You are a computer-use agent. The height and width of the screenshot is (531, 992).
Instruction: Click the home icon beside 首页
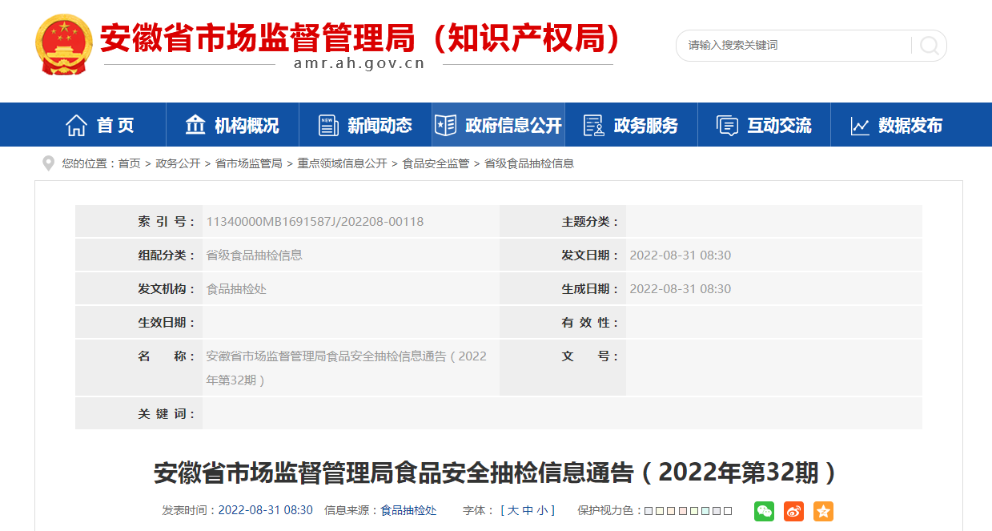coord(77,125)
